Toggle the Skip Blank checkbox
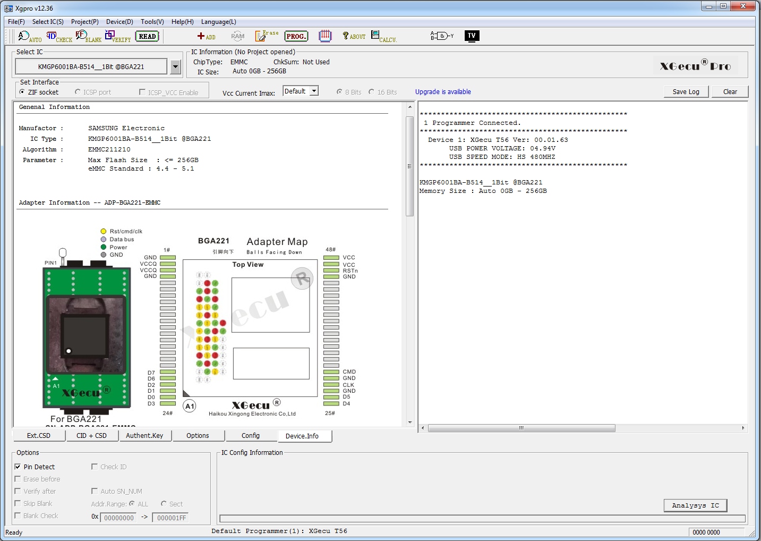 tap(18, 503)
